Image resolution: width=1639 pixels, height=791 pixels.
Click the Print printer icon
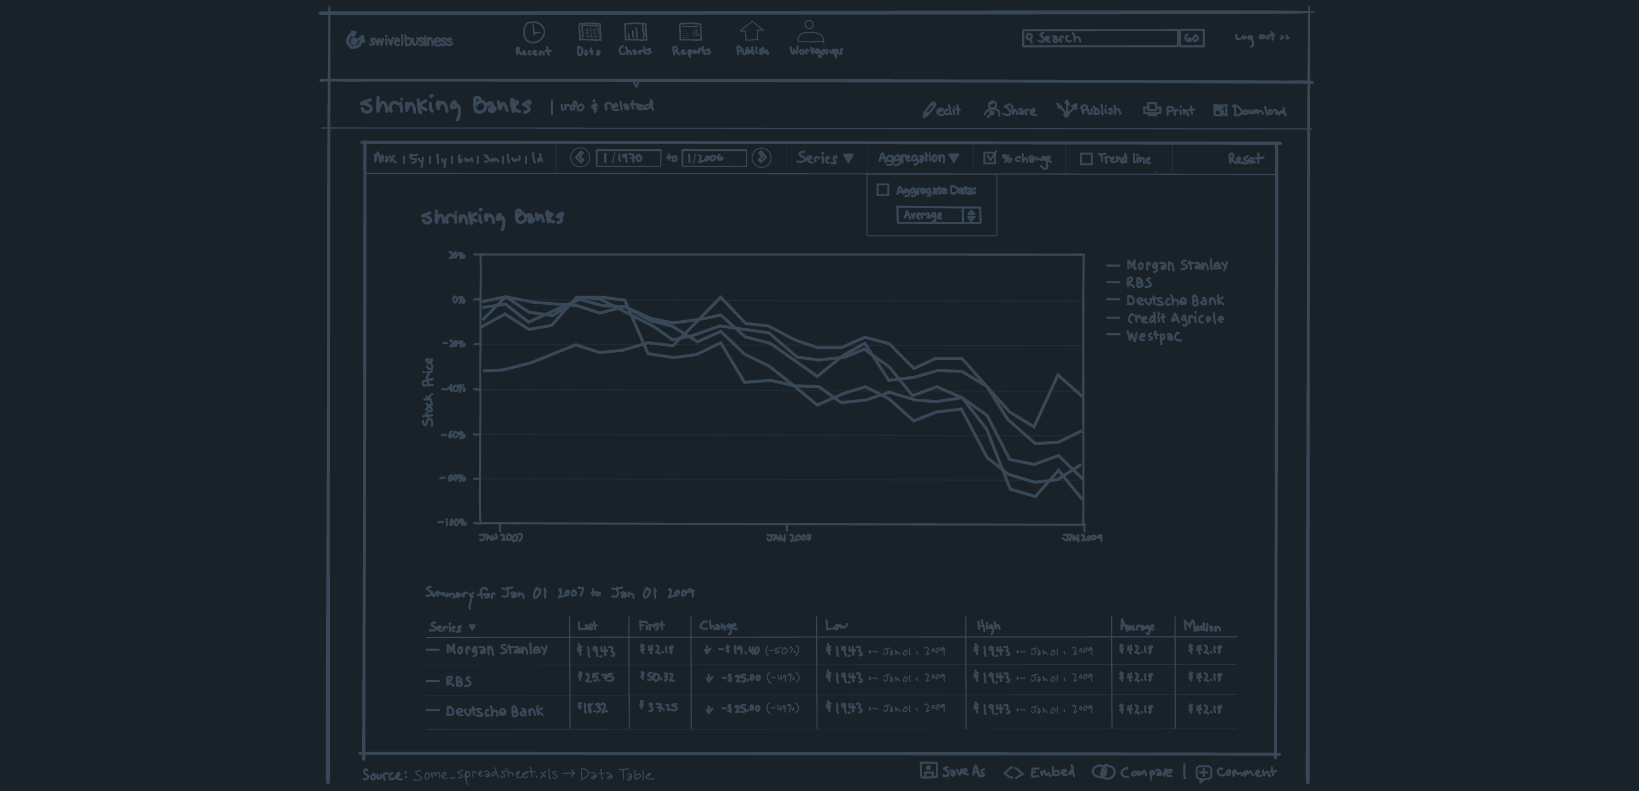pos(1152,110)
